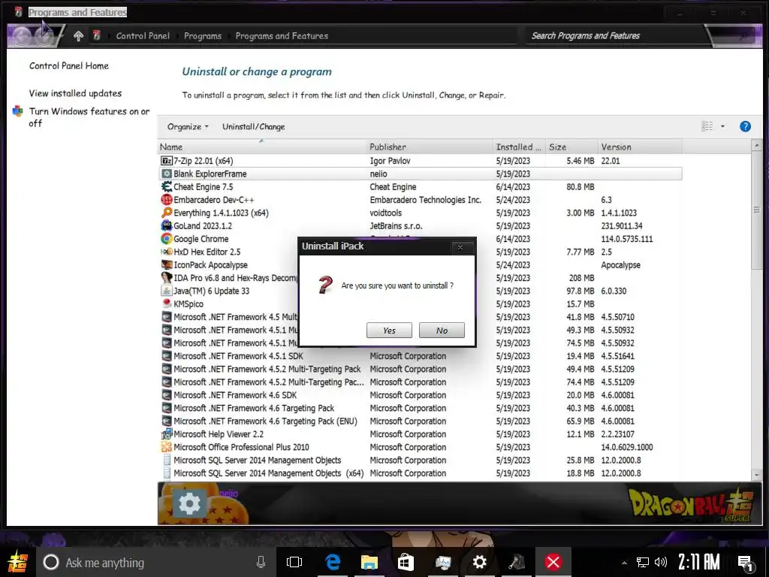The image size is (769, 577).
Task: Click the Cheat Engine 7.5 icon
Action: (167, 186)
